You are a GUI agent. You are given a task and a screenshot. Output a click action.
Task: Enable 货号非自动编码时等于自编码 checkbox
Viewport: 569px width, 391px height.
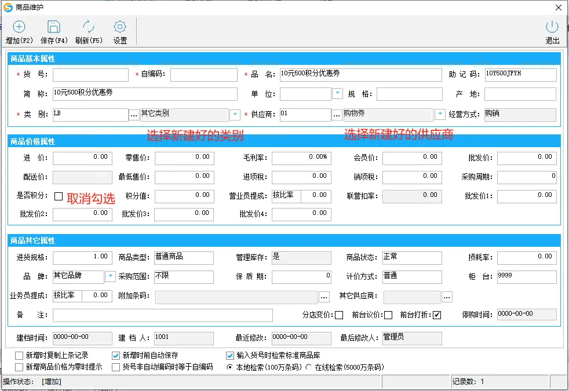[116, 367]
